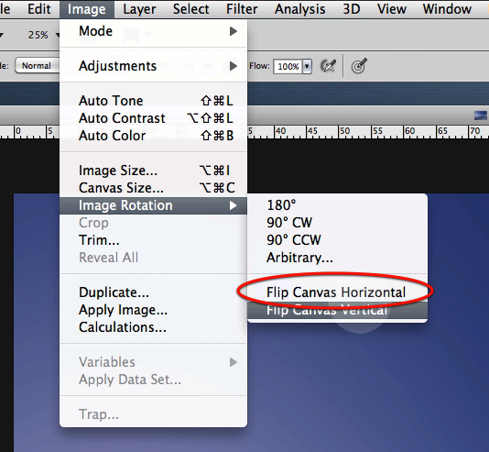Choose Duplicate command
The width and height of the screenshot is (489, 452).
[153, 292]
